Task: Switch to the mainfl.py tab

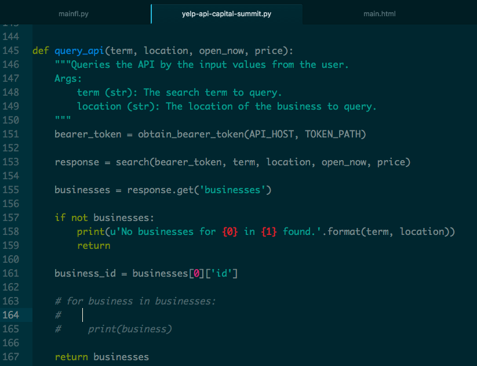Action: coord(74,13)
